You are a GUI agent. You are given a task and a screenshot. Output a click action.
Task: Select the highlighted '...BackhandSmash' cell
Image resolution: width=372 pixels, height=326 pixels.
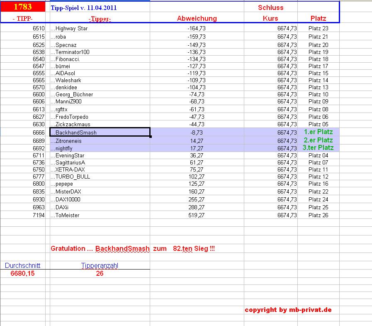point(100,132)
